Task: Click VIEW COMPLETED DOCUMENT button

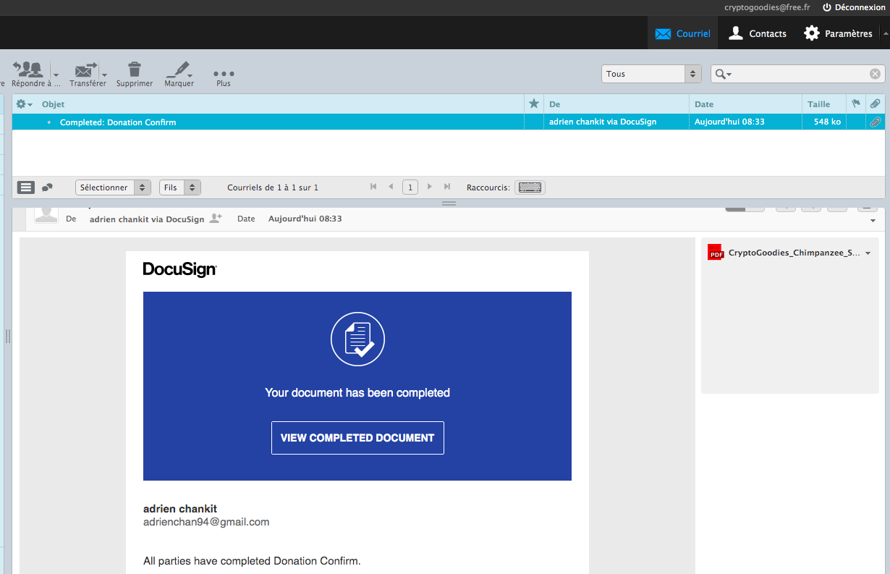Action: click(357, 438)
